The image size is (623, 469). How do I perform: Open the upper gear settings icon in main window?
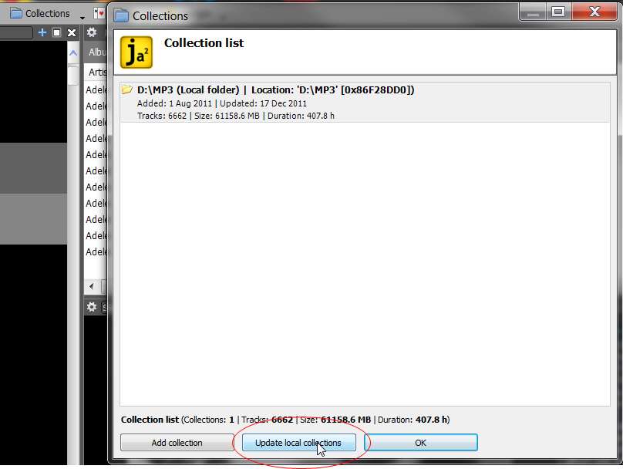click(x=92, y=32)
